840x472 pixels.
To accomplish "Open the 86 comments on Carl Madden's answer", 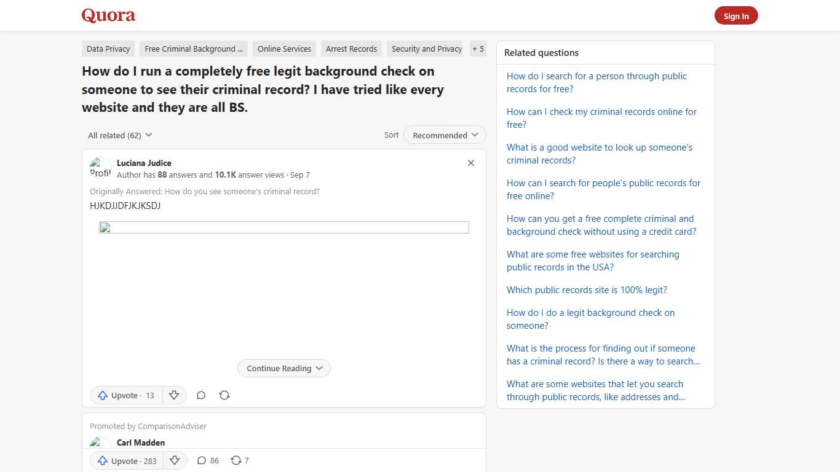I will coord(207,460).
